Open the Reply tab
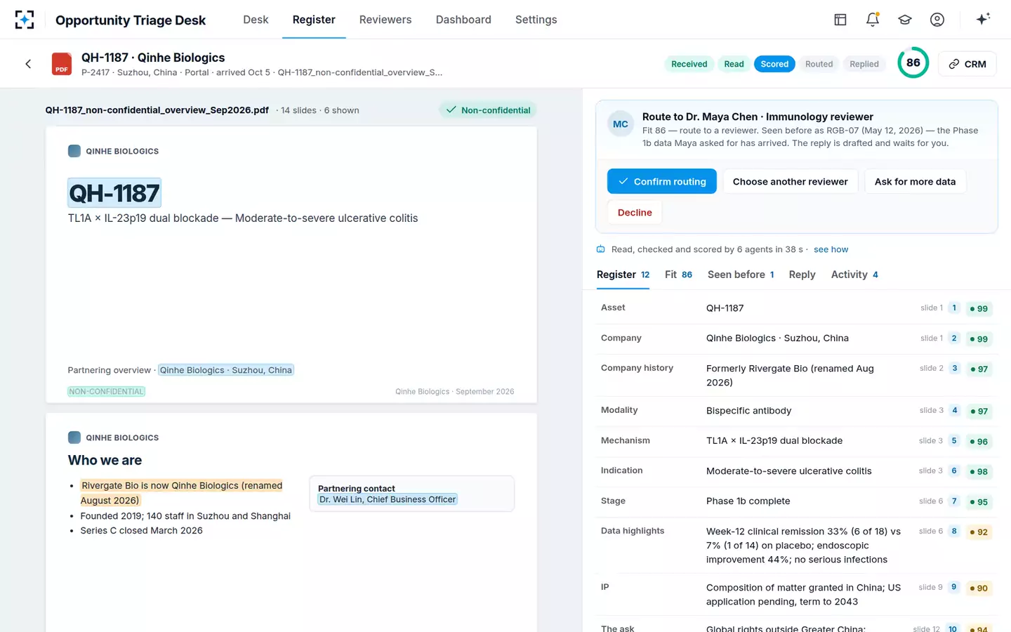The width and height of the screenshot is (1011, 632). coord(802,275)
